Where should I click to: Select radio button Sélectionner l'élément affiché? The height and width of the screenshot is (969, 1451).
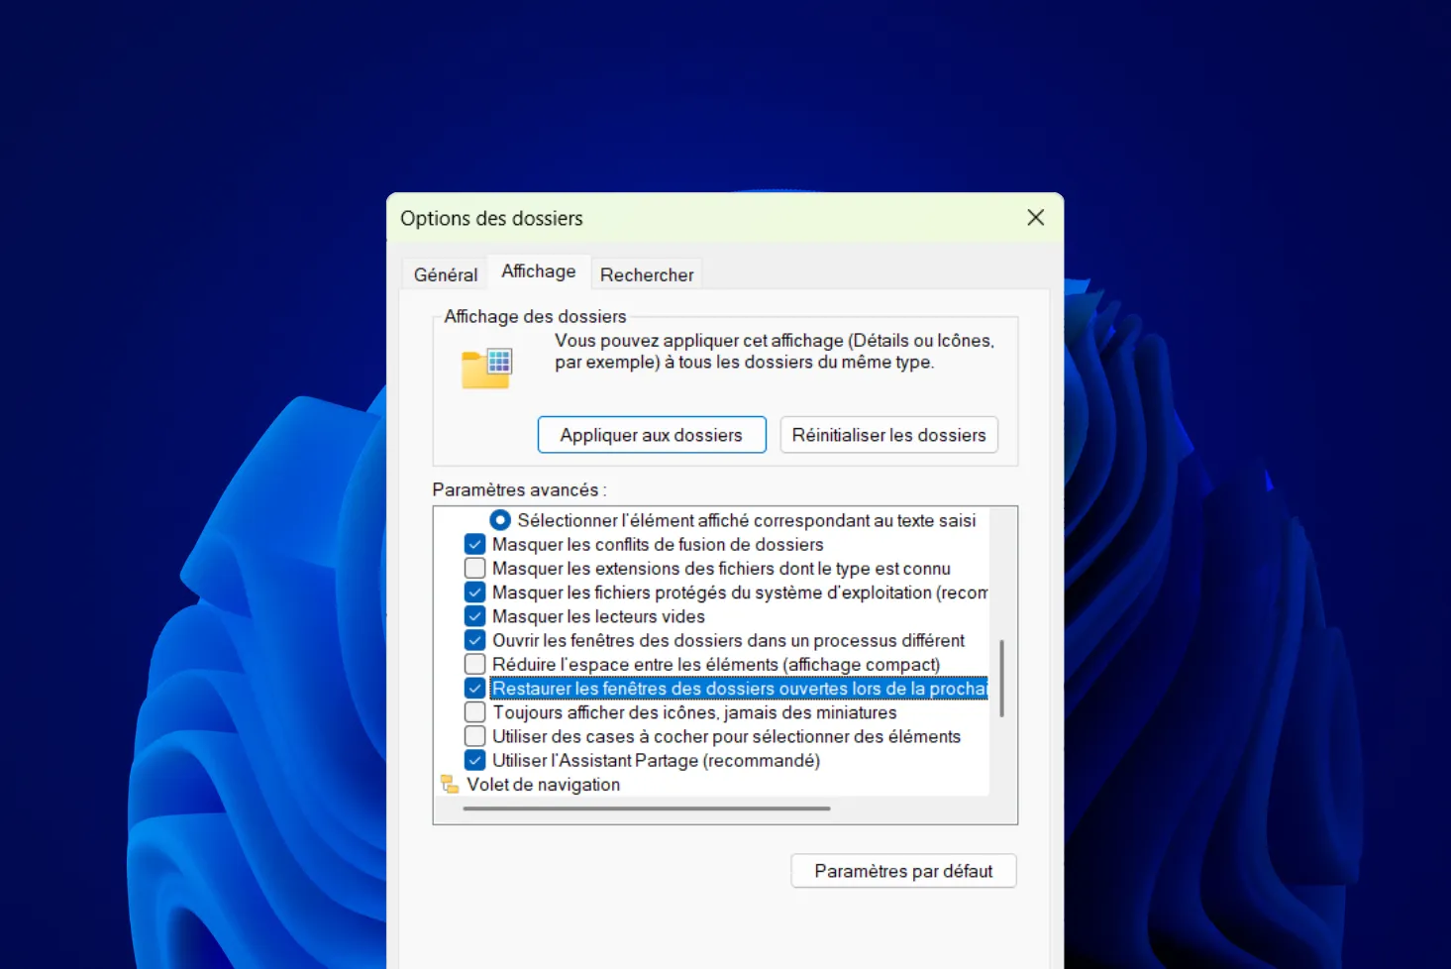click(x=500, y=520)
